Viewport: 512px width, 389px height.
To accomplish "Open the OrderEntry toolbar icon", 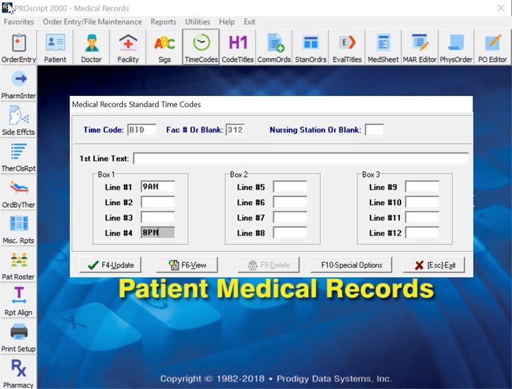I will click(x=19, y=48).
